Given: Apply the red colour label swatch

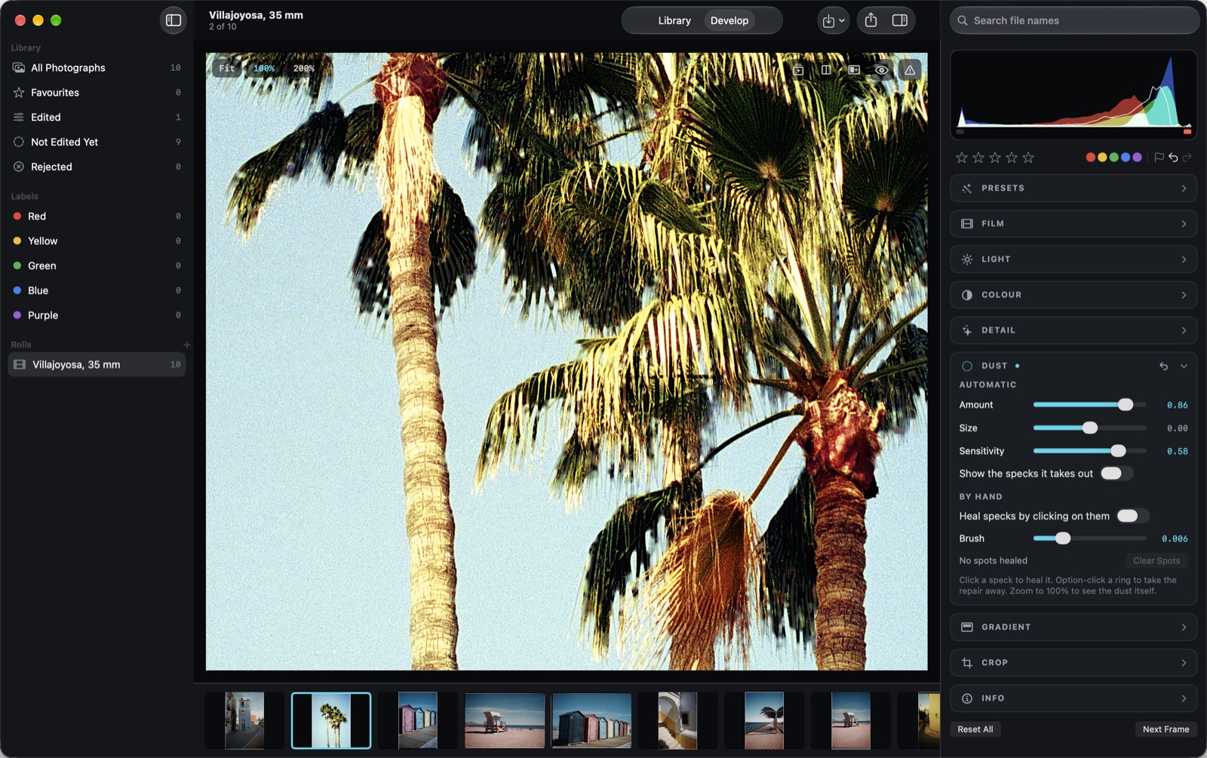Looking at the screenshot, I should pyautogui.click(x=1090, y=158).
